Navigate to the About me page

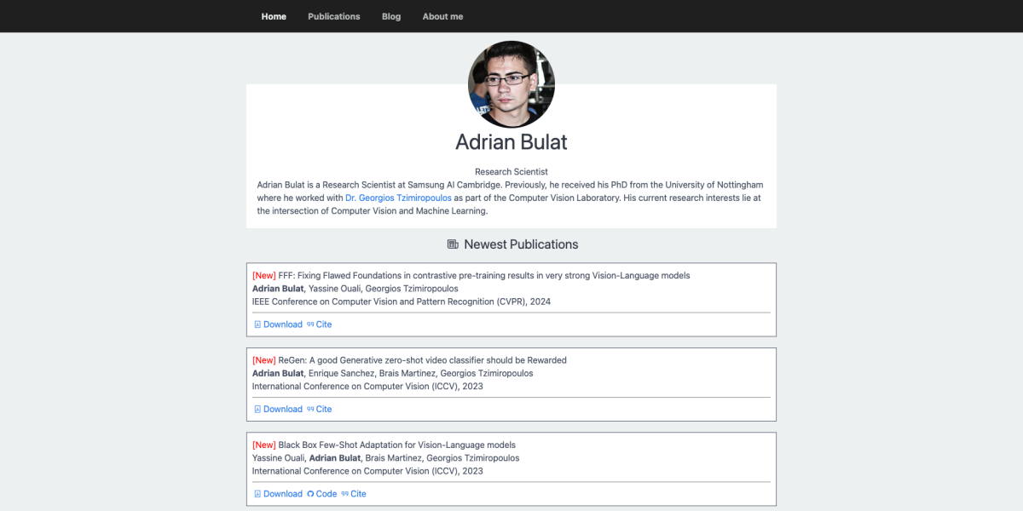tap(442, 16)
